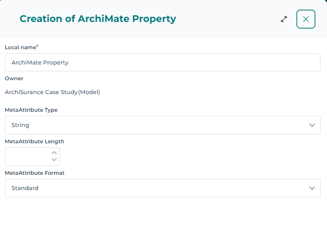Decrease MetaAttribute Length with down arrow
The width and height of the screenshot is (327, 233).
pos(54,160)
